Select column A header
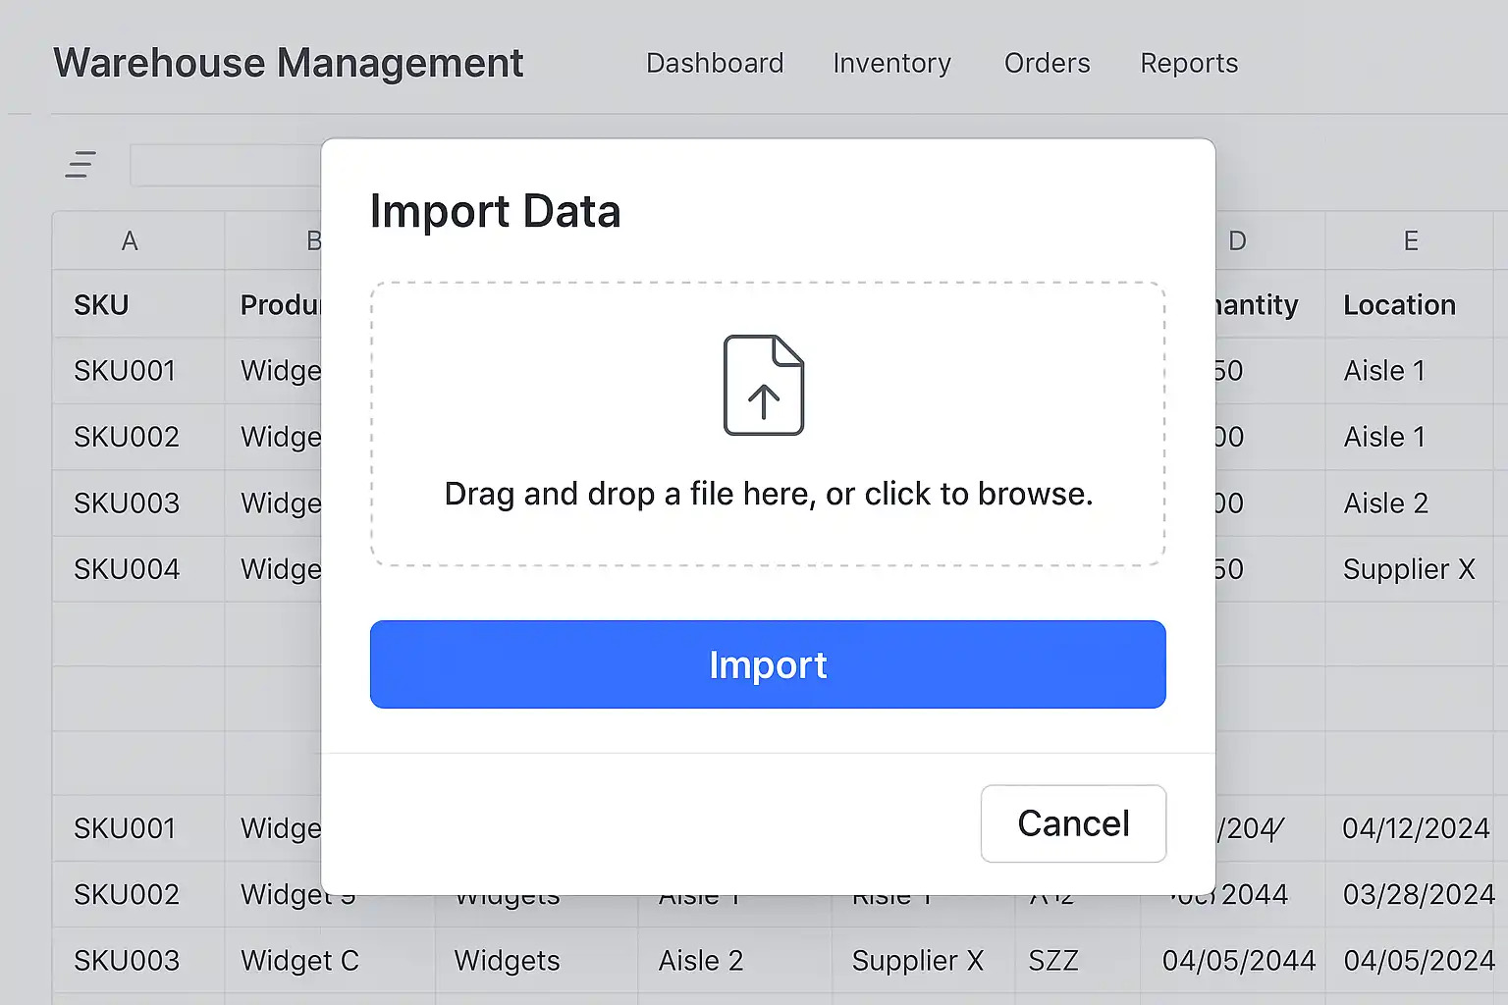This screenshot has width=1508, height=1005. click(x=130, y=241)
